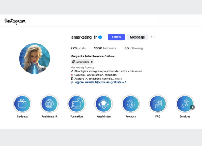Open the Cadeaux gift highlight icon
This screenshot has height=146, width=202.
(x=22, y=104)
